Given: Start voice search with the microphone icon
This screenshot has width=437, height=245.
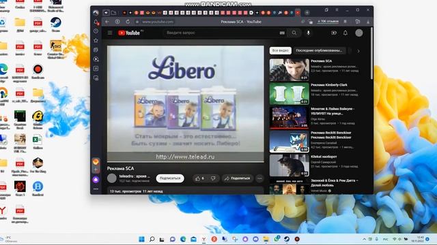Looking at the screenshot, I should [308, 33].
